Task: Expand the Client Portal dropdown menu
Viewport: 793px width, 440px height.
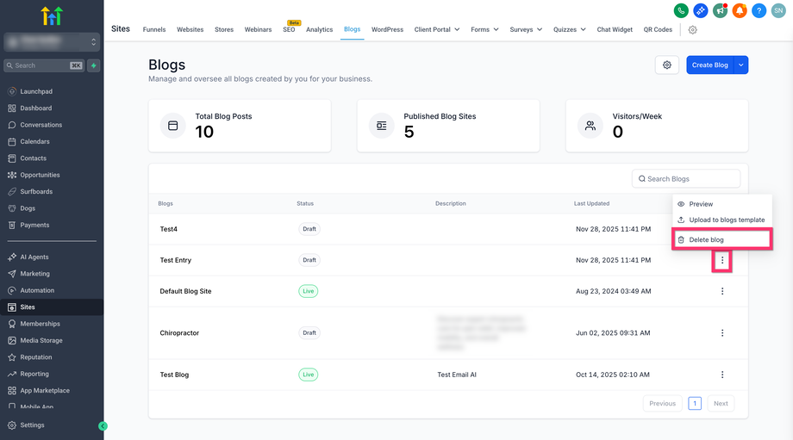Action: [x=437, y=29]
